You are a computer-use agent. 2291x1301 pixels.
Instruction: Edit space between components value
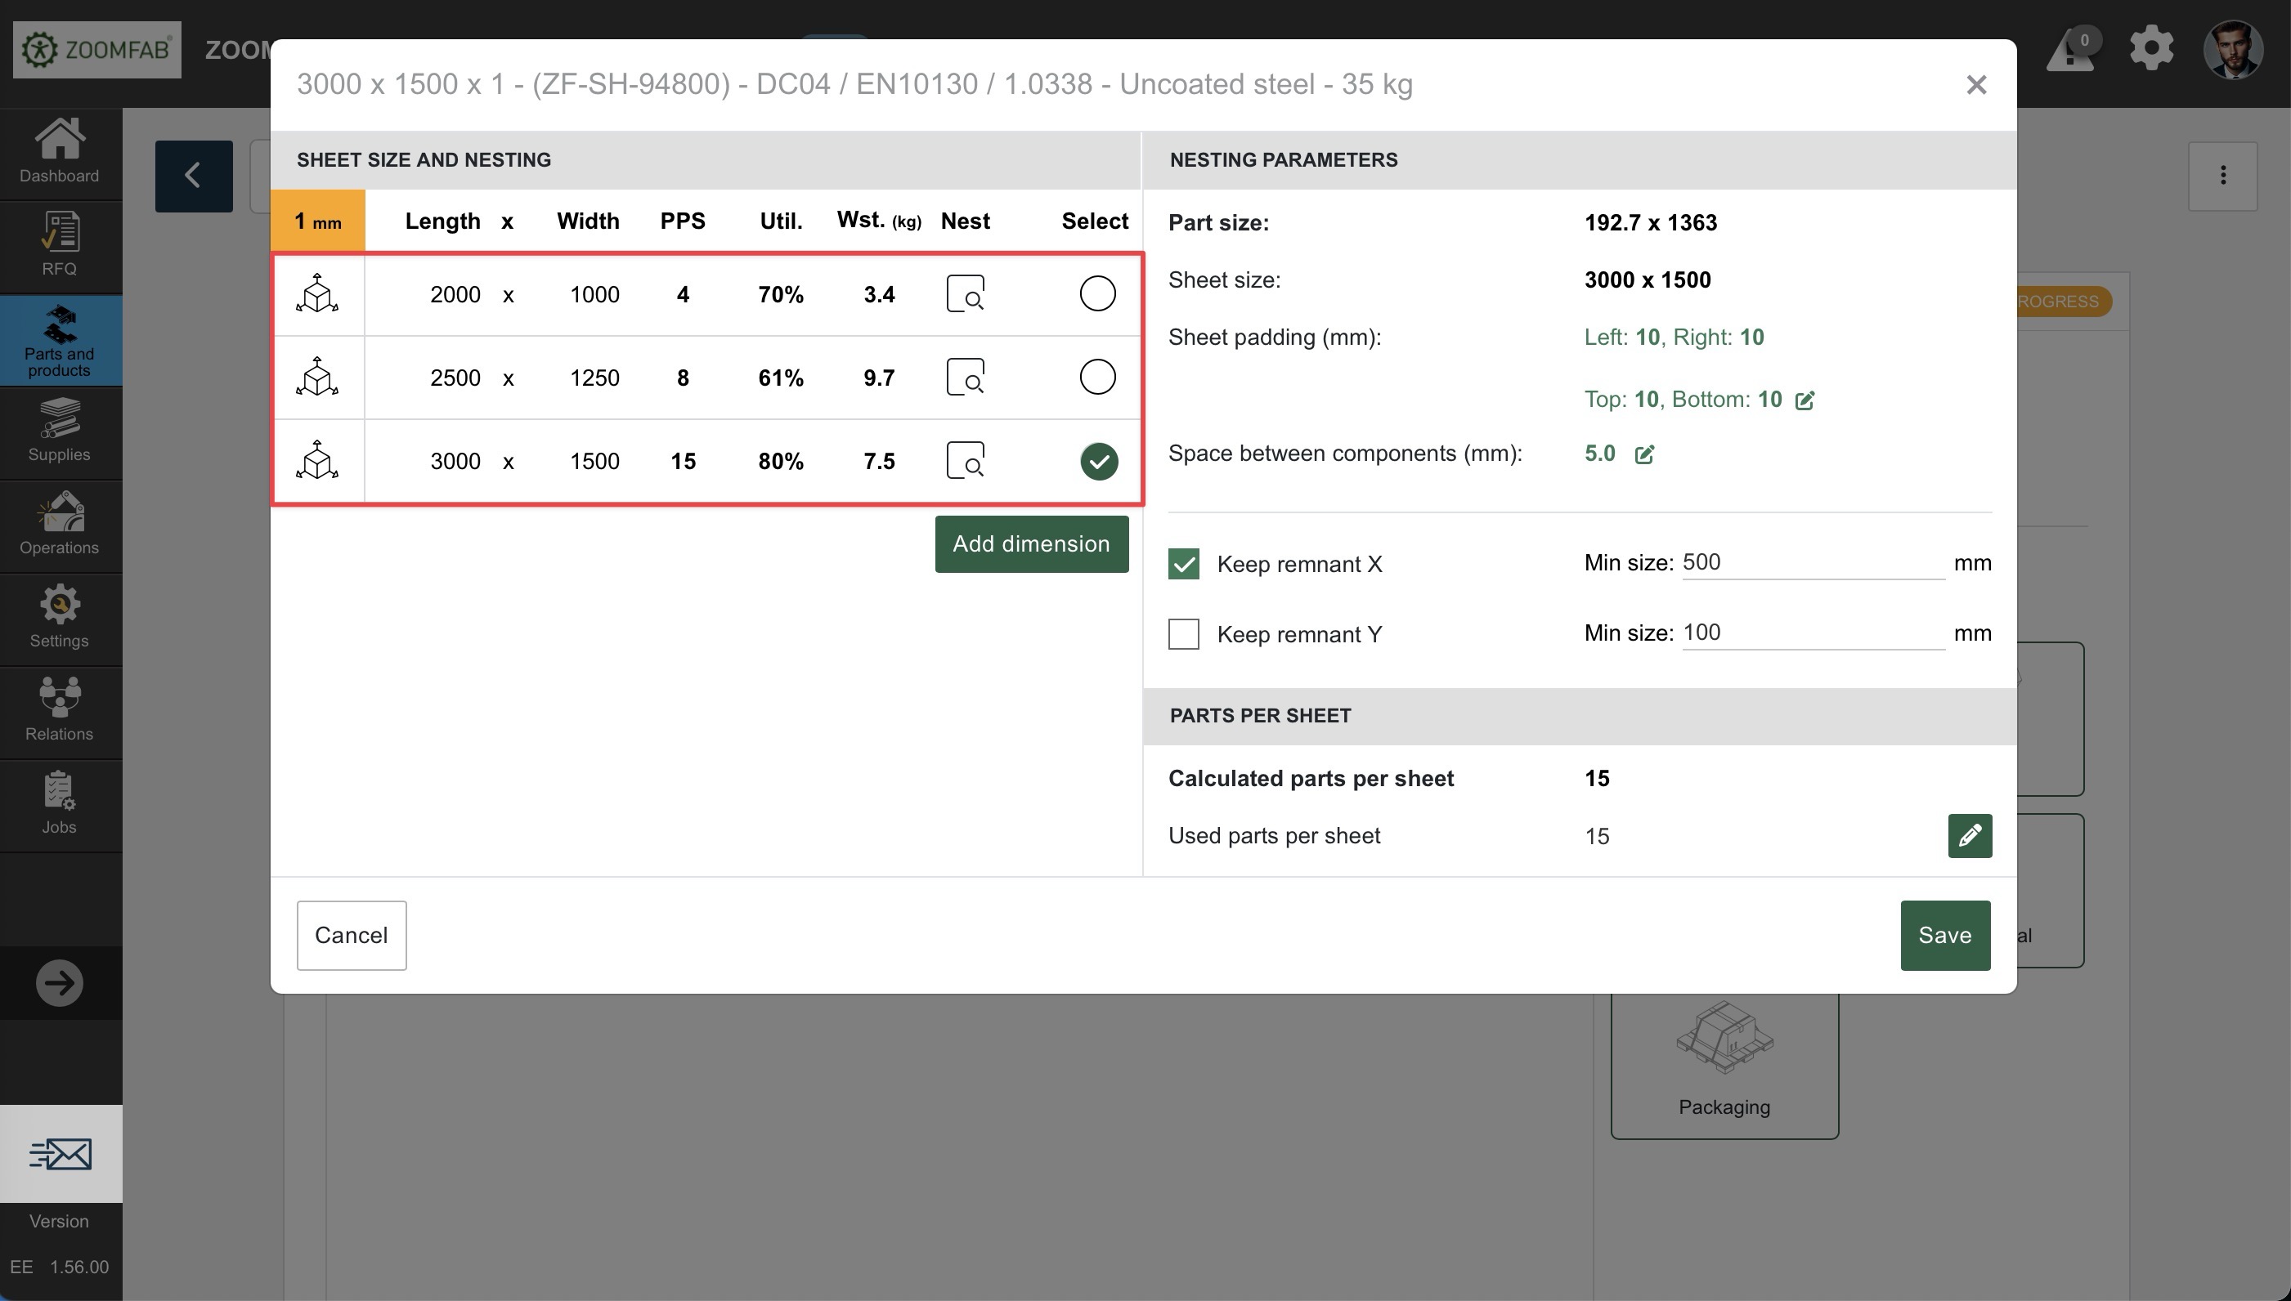pos(1643,455)
